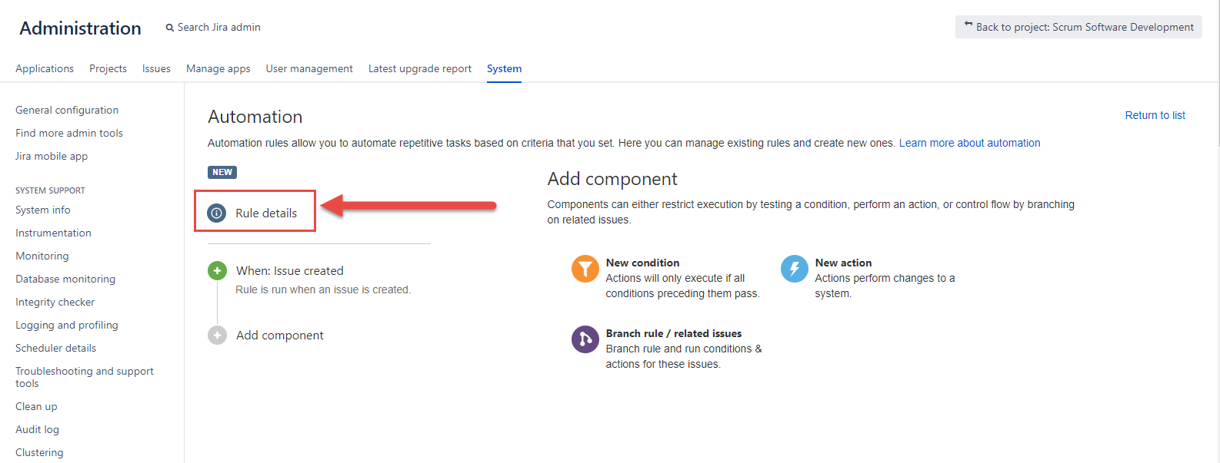Click the Rule details info icon
This screenshot has height=463, width=1220.
(x=217, y=213)
